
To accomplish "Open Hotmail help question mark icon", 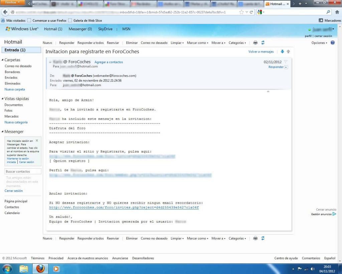I will tap(333, 42).
